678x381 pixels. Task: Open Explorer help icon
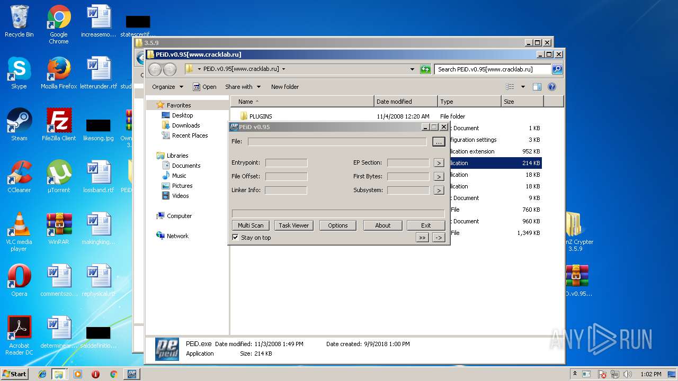(x=551, y=87)
